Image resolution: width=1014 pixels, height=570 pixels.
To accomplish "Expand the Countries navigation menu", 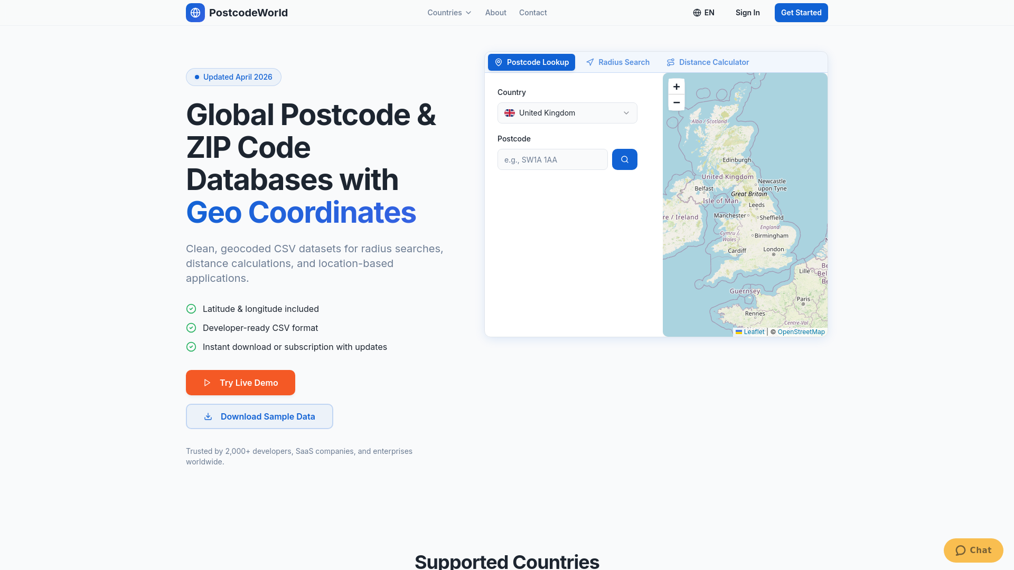I will [x=449, y=13].
